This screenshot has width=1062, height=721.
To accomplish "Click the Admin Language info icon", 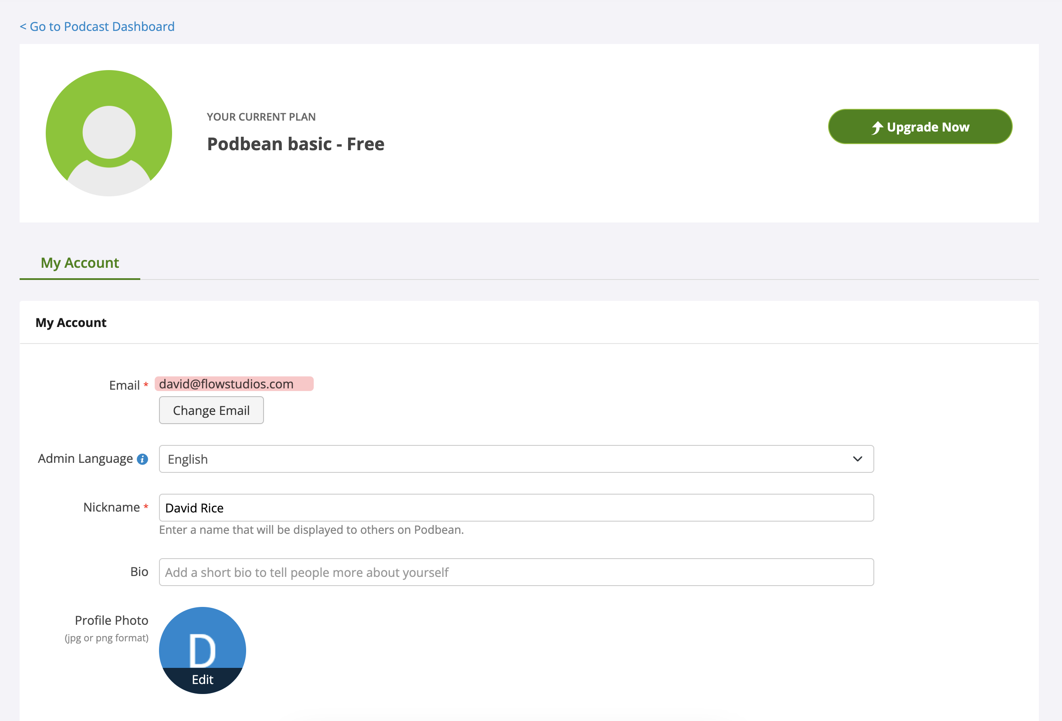I will (x=142, y=459).
